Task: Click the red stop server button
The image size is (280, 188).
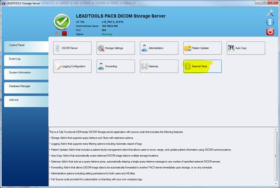Action: pyautogui.click(x=65, y=34)
